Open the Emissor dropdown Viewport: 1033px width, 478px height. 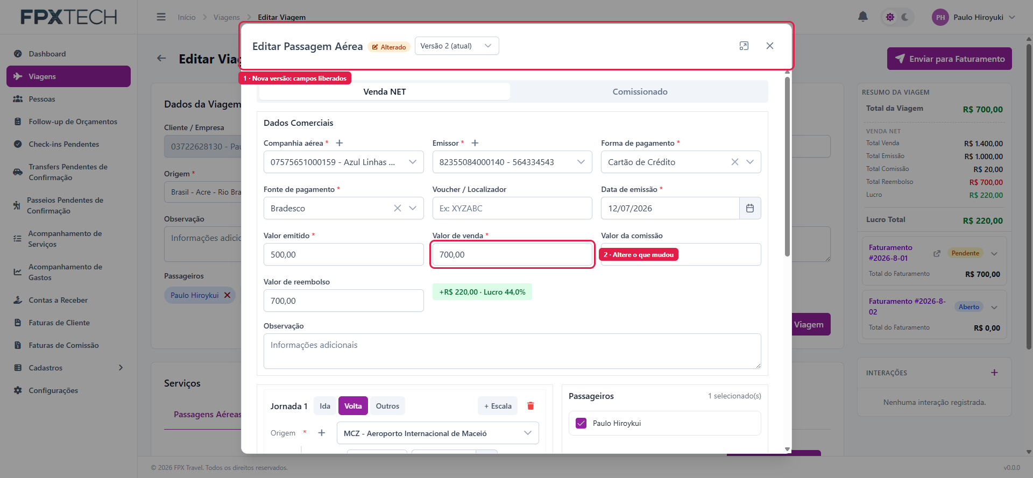(512, 162)
